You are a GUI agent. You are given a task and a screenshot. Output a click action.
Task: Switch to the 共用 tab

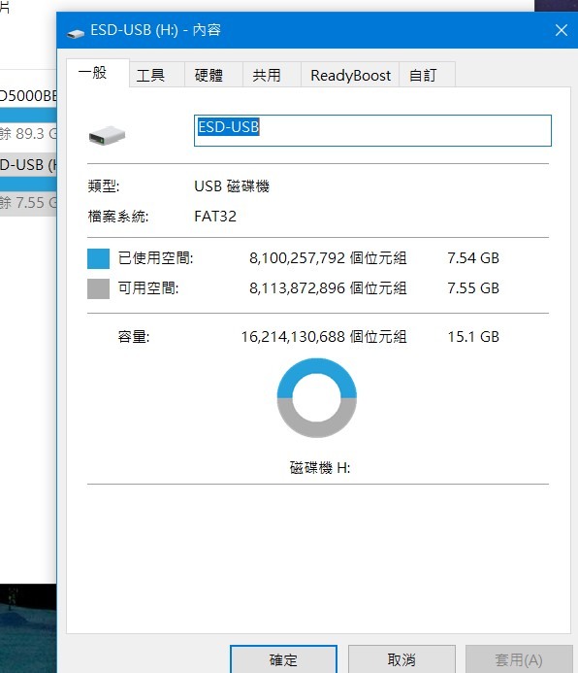click(272, 75)
